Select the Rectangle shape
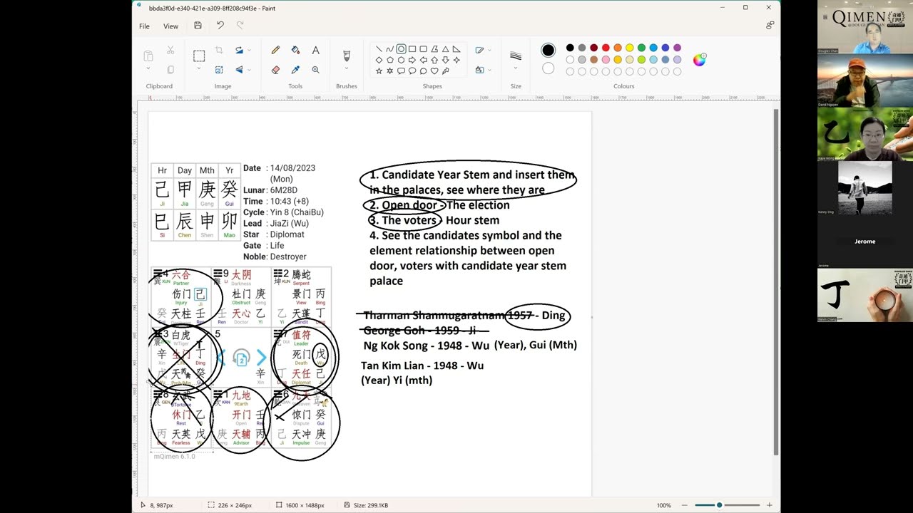Screen dimensions: 913x513 pyautogui.click(x=412, y=49)
